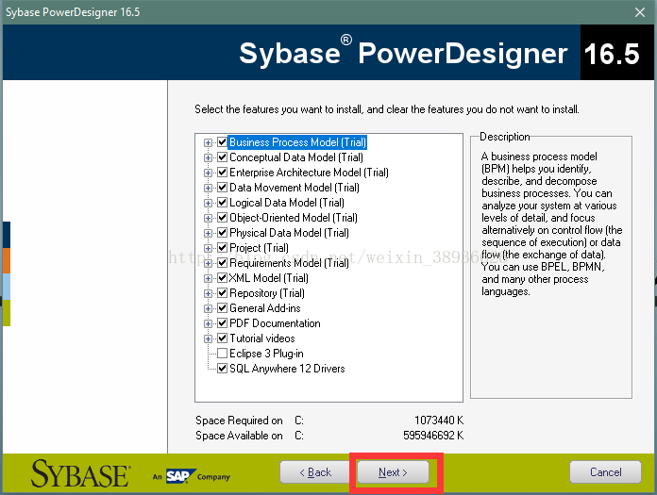Viewport: 657px width, 495px height.
Task: Select SQL Anywhere 12 Drivers label
Action: 287,369
